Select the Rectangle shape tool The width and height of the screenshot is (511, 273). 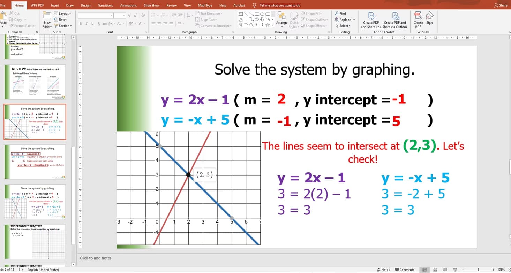(257, 13)
